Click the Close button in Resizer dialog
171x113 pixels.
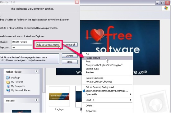tap(70, 62)
